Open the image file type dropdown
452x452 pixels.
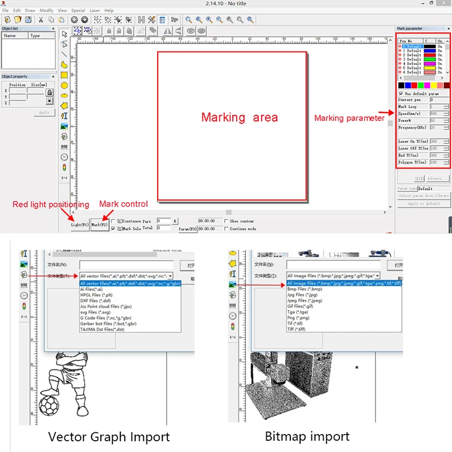(377, 276)
